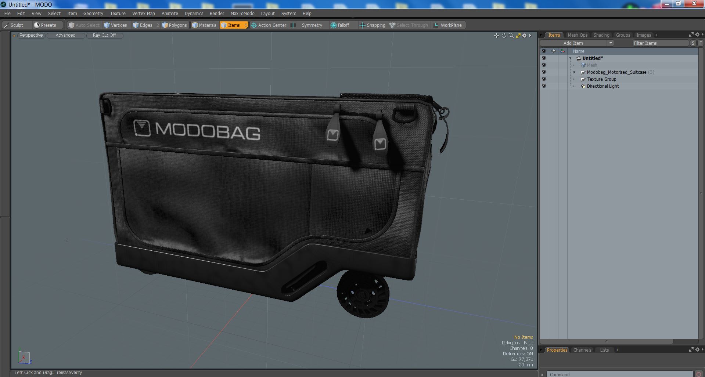Switch to the Lists tab
This screenshot has height=377, width=705.
click(x=604, y=350)
